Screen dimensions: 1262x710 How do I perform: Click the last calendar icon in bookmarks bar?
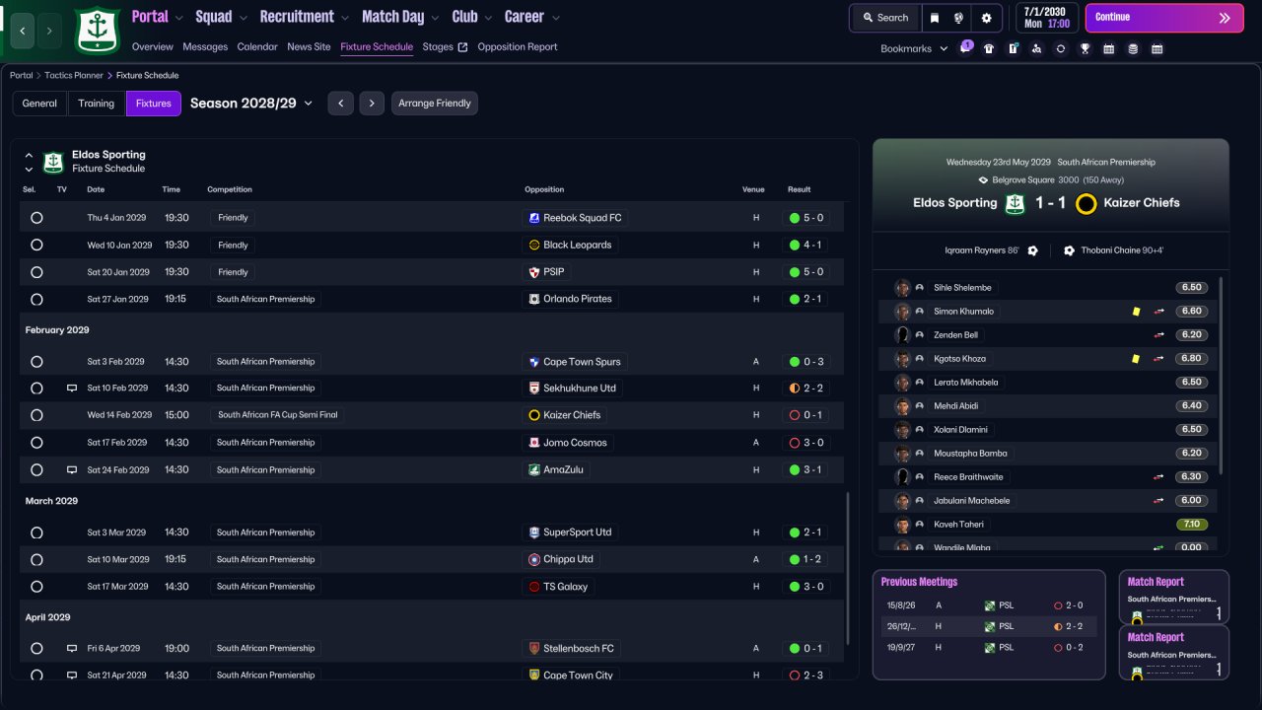coord(1157,48)
